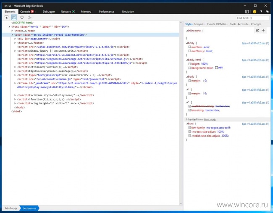Click the red error badge on Console tab

pyautogui.click(x=32, y=11)
